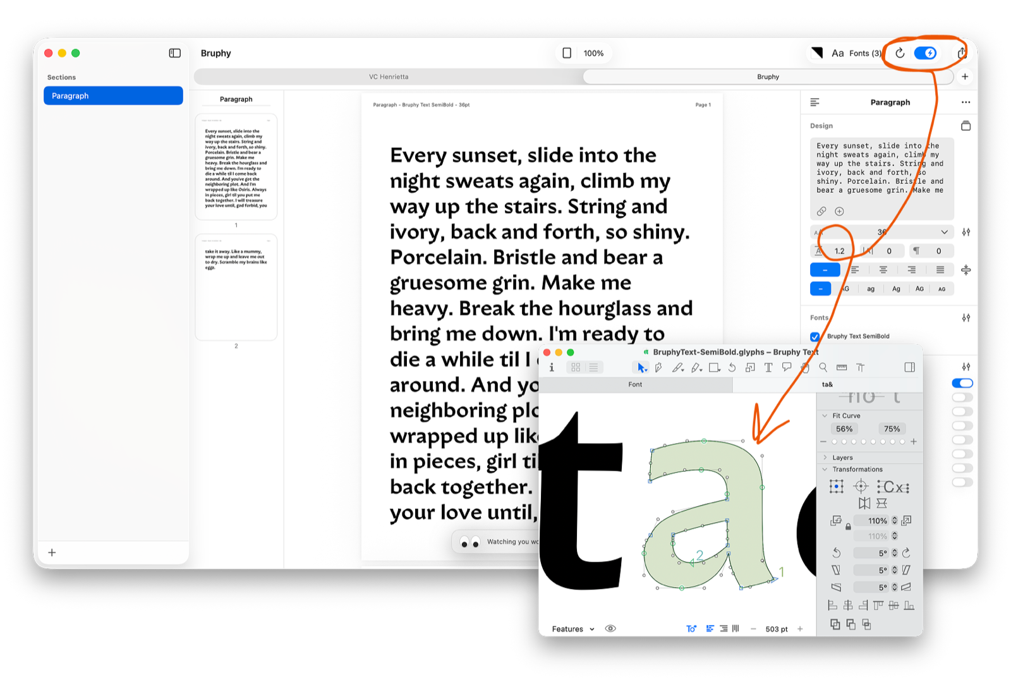1011x680 pixels.
Task: Collapse the Transformations section
Action: 825,469
